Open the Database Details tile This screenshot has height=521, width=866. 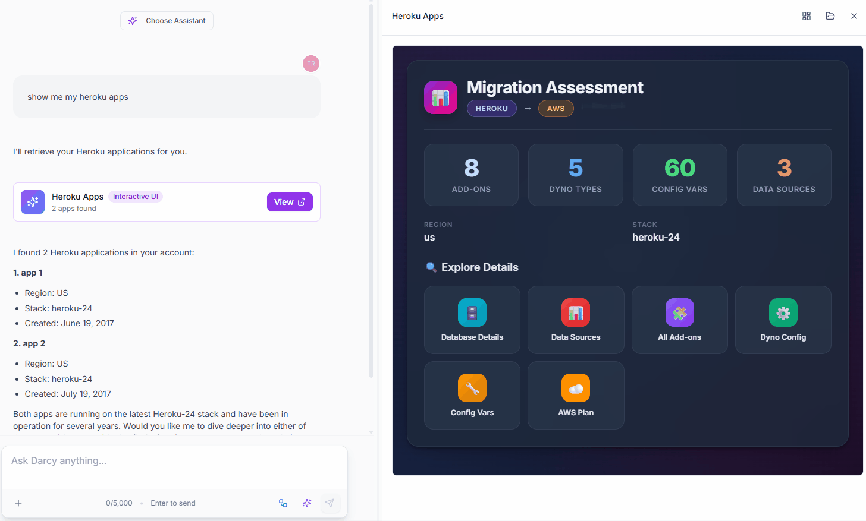coord(472,320)
